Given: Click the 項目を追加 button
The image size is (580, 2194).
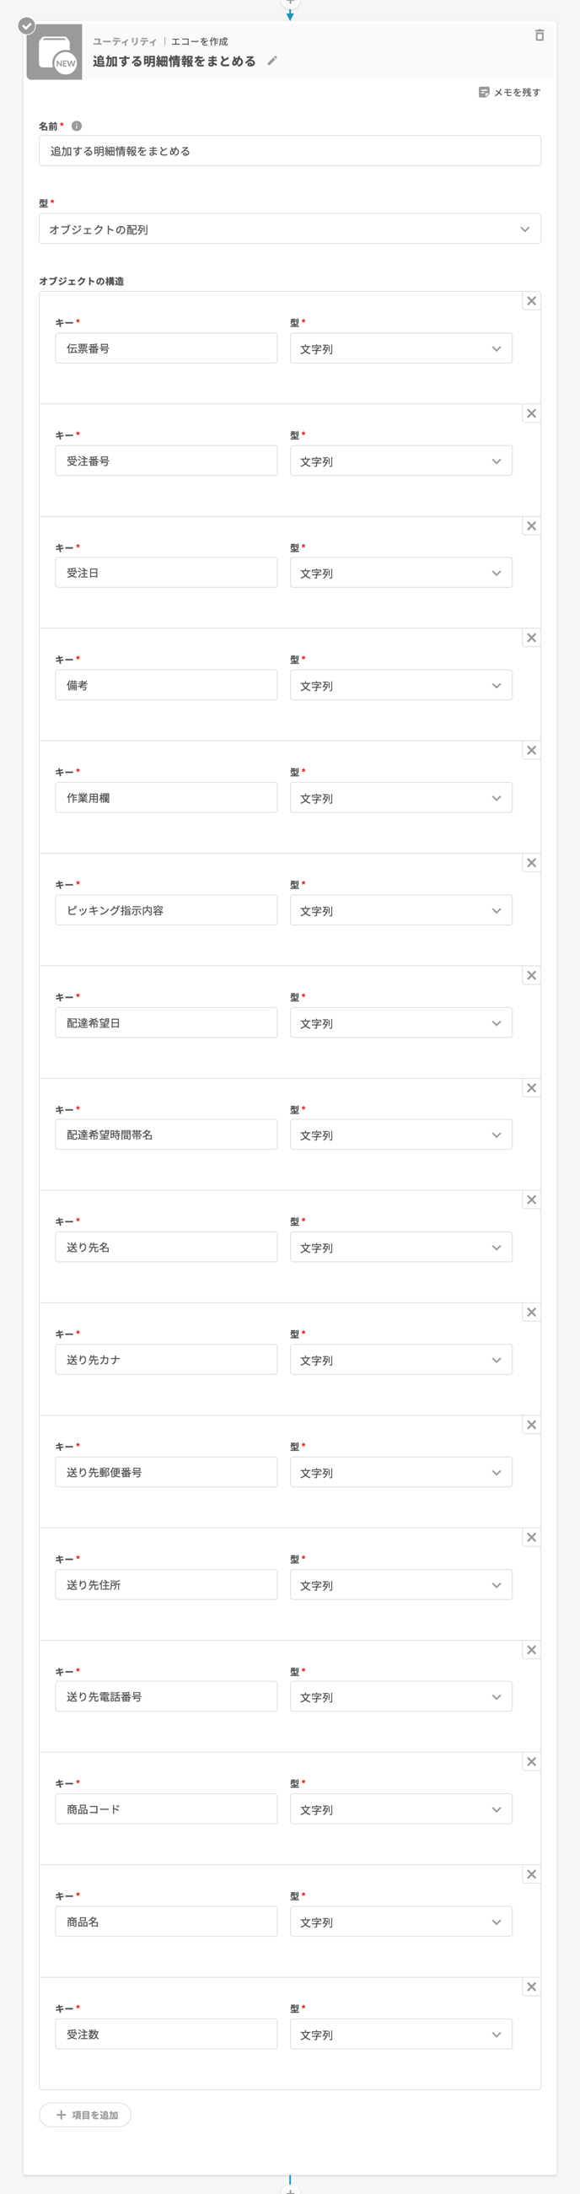Looking at the screenshot, I should pos(85,2115).
